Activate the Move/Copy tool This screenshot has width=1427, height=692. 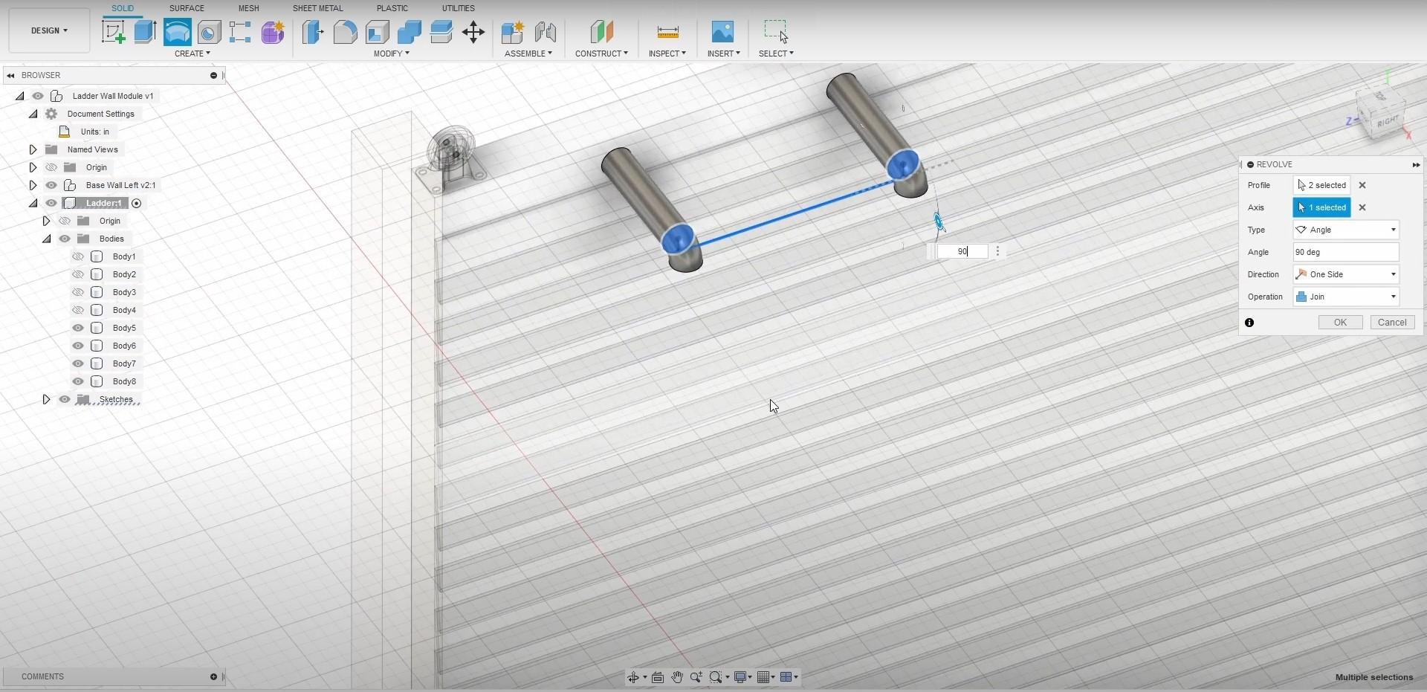click(473, 32)
